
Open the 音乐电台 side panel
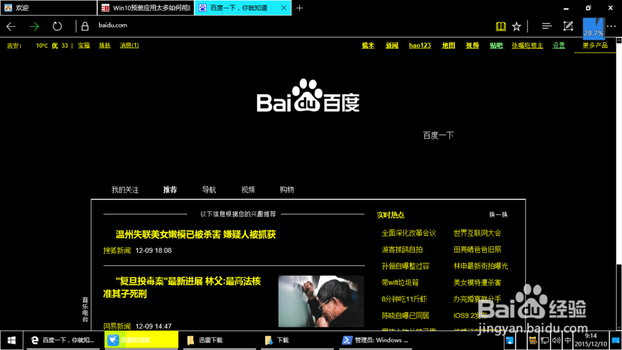point(85,309)
